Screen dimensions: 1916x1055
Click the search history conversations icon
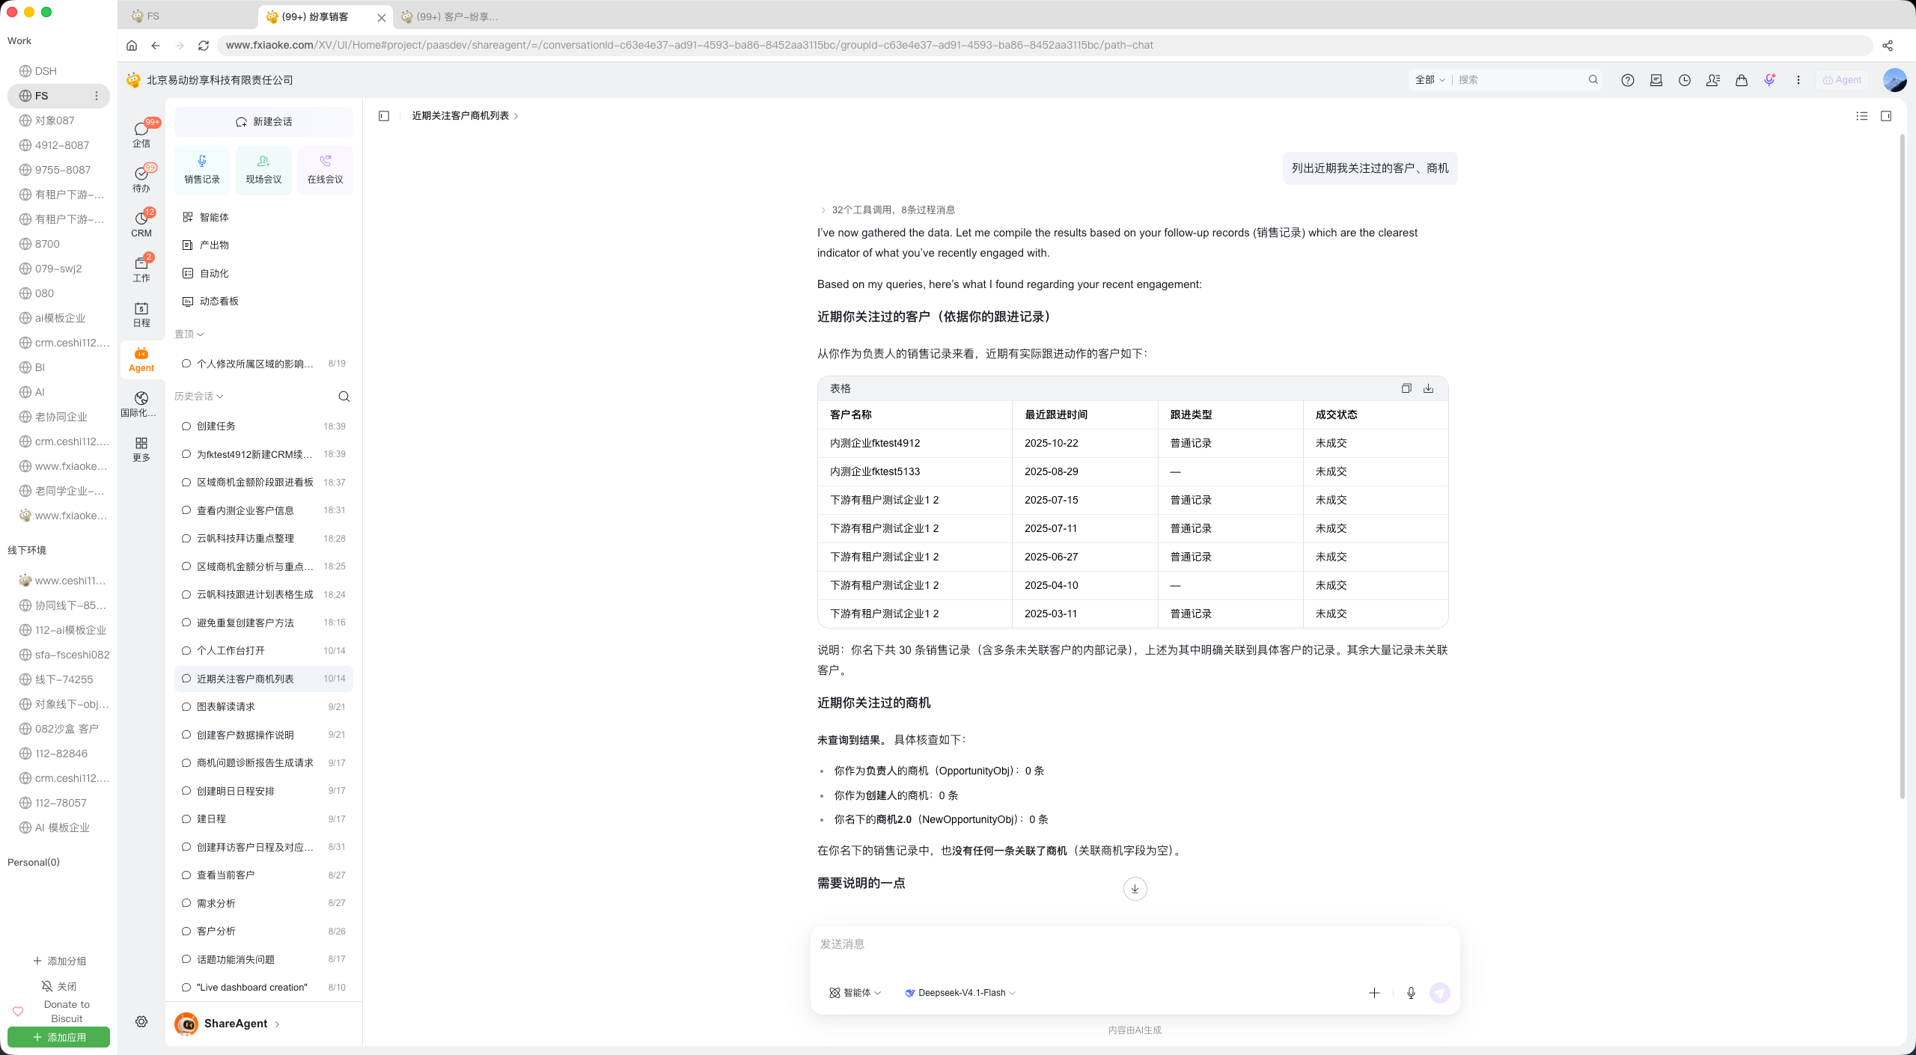[344, 397]
